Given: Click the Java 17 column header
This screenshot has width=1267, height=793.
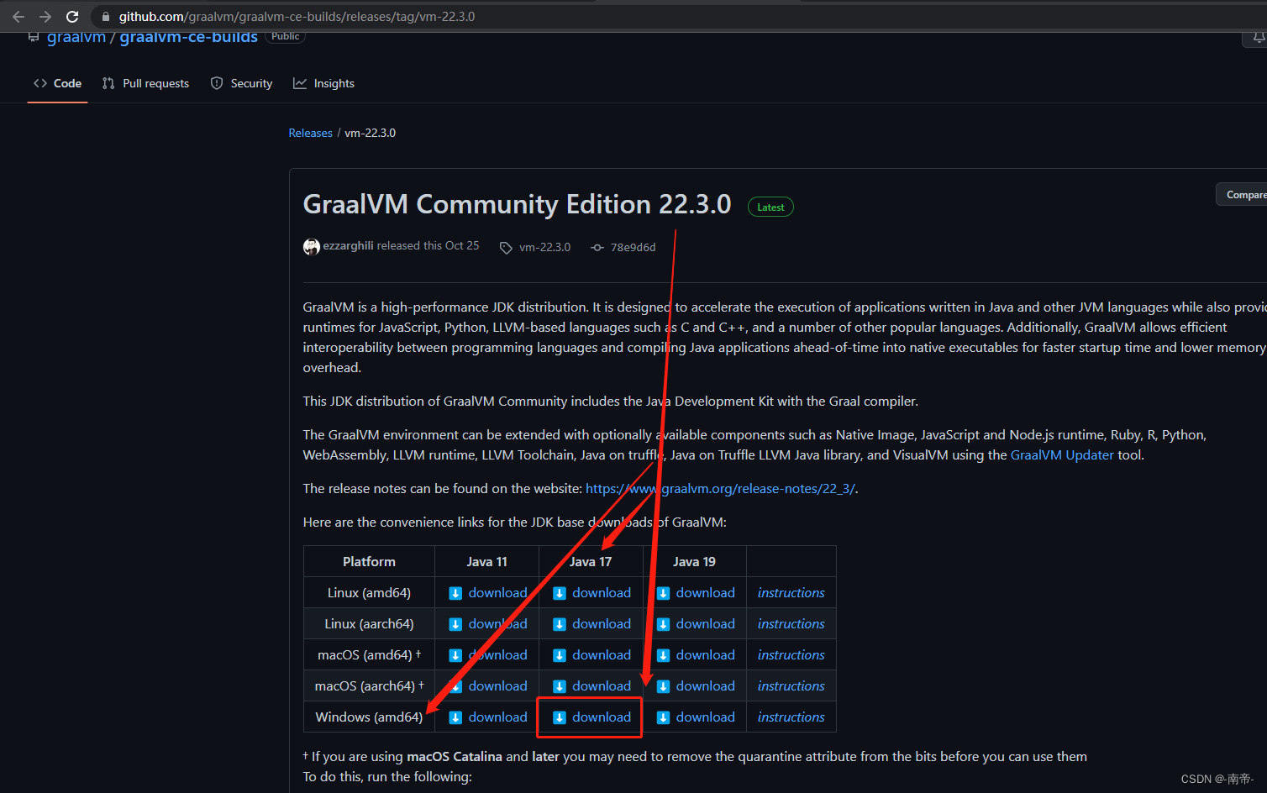Looking at the screenshot, I should (591, 561).
